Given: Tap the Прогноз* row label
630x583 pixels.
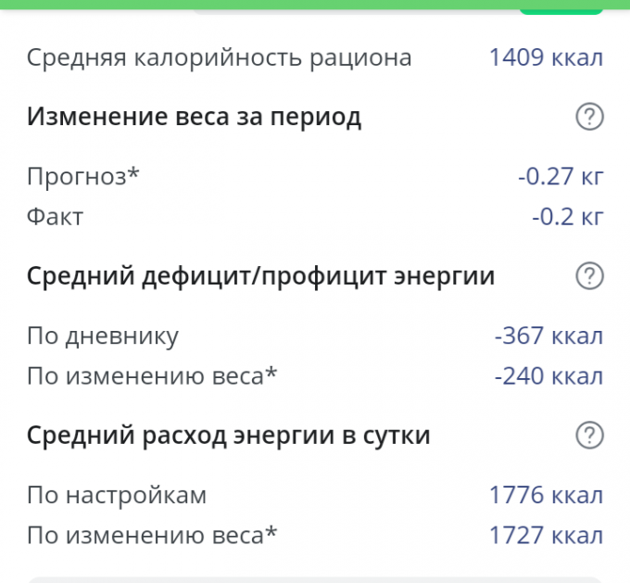Looking at the screenshot, I should 83,176.
